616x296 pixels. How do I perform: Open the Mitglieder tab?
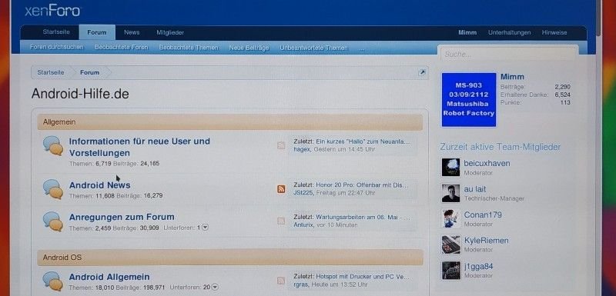coord(170,32)
